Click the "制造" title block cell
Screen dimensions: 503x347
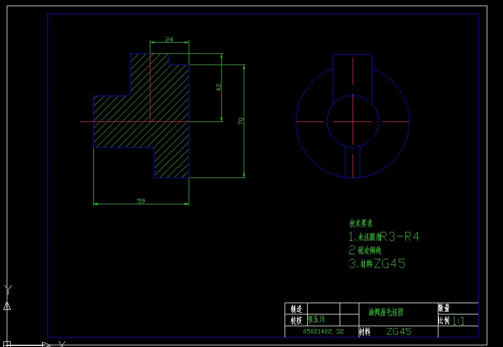(296, 309)
